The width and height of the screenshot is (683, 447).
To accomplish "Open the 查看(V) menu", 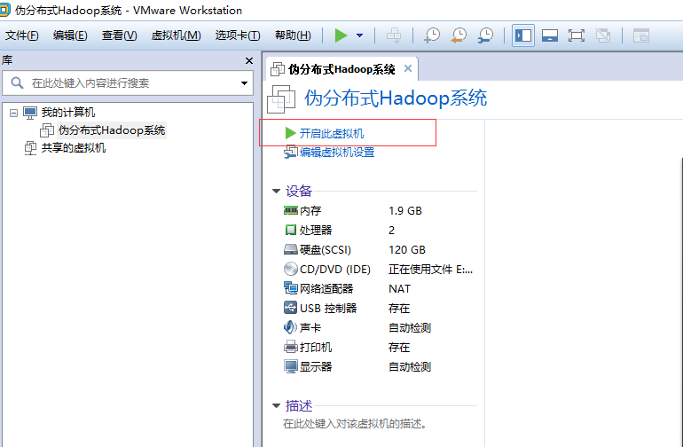I will 120,35.
